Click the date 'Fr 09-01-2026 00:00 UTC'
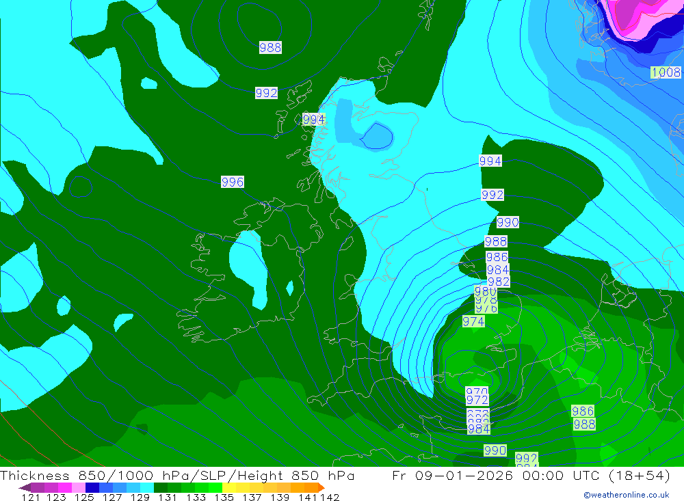Viewport: 684px width, 501px height. pyautogui.click(x=497, y=475)
